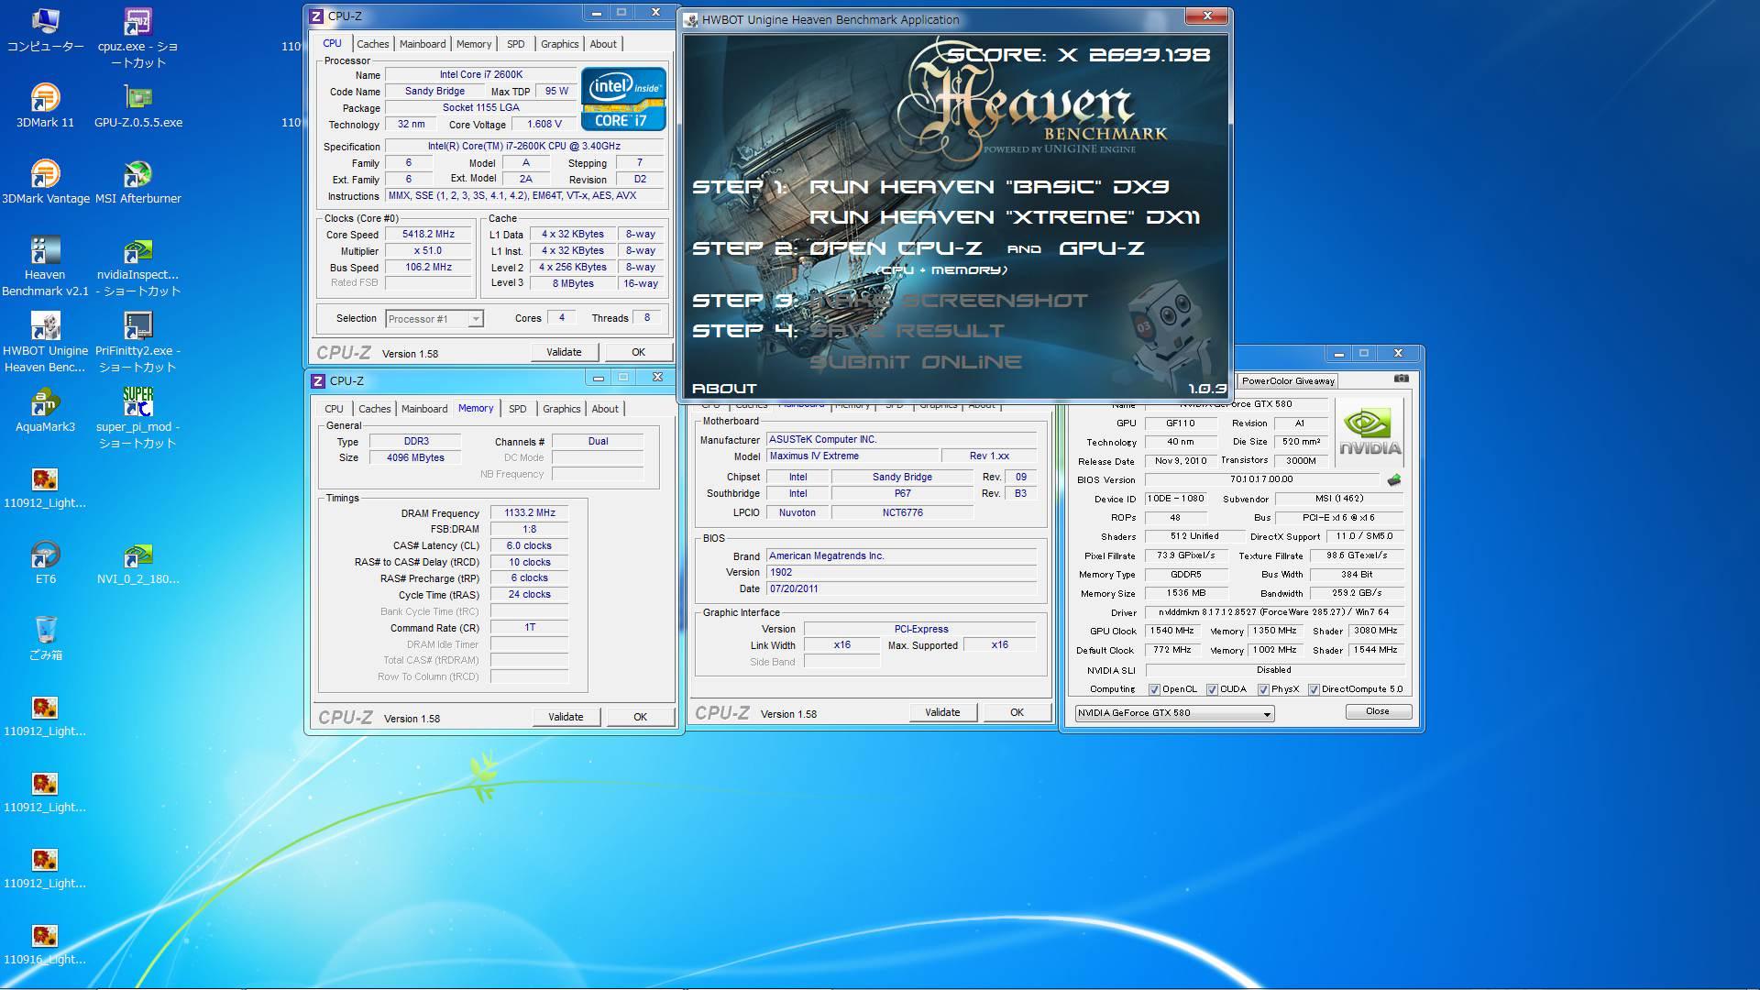
Task: Open About tab in Memory CPU-Z window
Action: pyautogui.click(x=604, y=409)
